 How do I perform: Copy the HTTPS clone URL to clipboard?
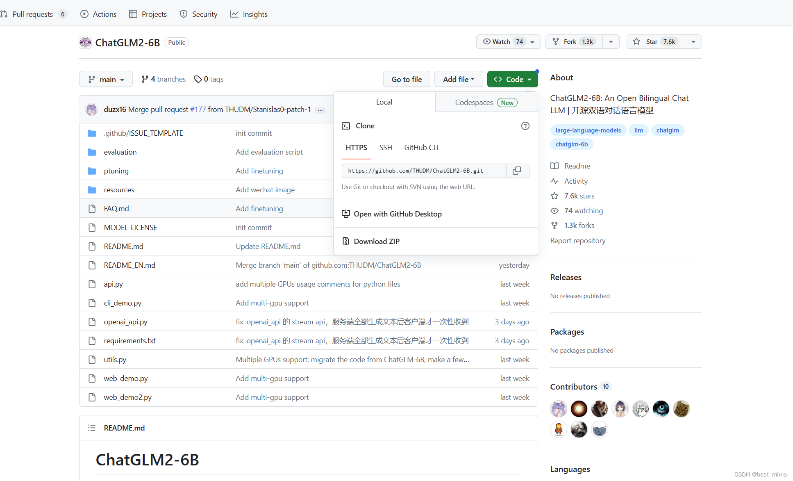tap(517, 171)
